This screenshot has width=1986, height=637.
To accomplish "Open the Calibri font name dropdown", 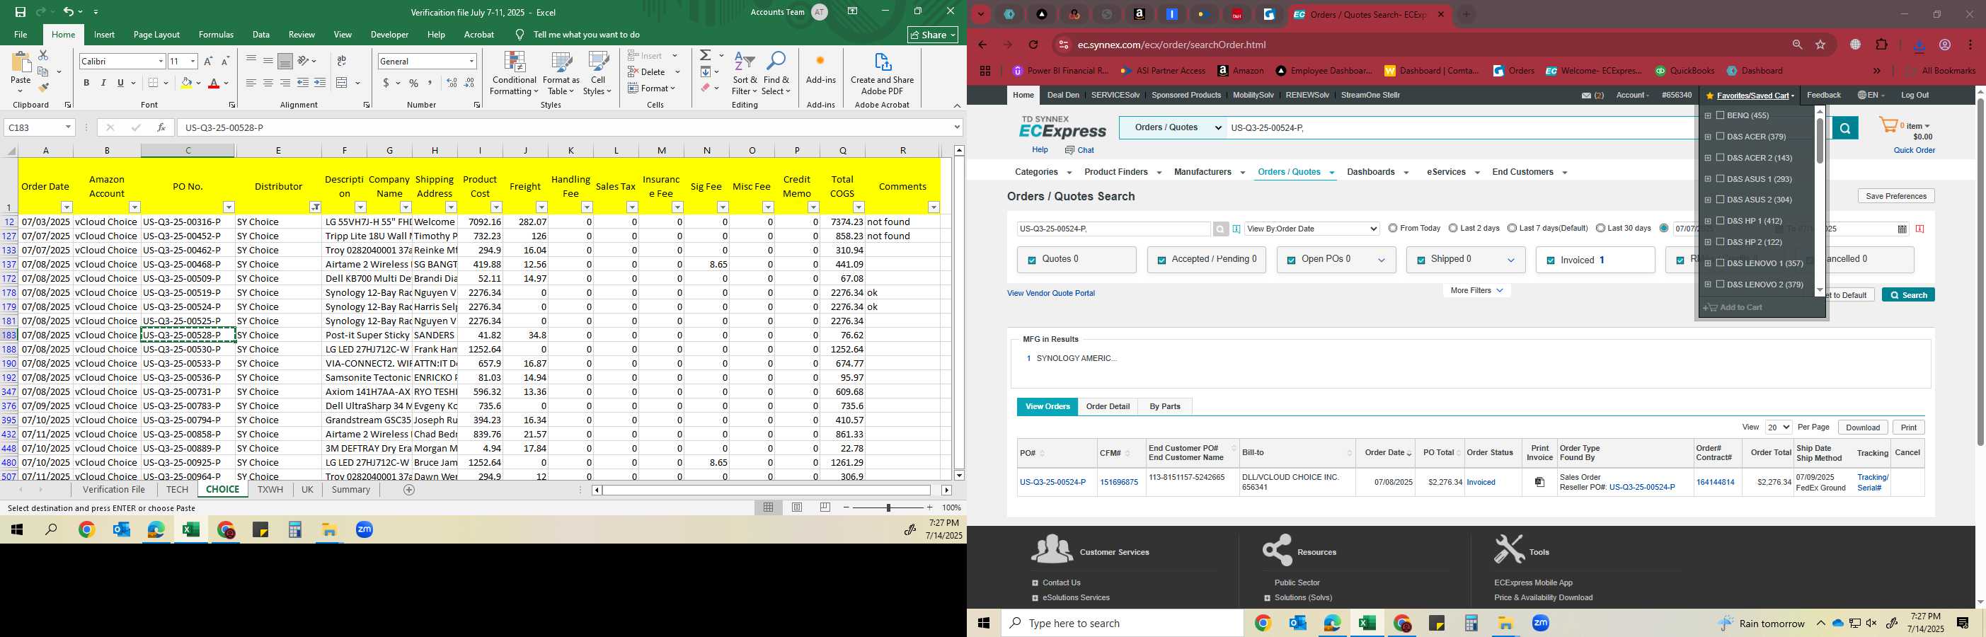I will pyautogui.click(x=161, y=61).
